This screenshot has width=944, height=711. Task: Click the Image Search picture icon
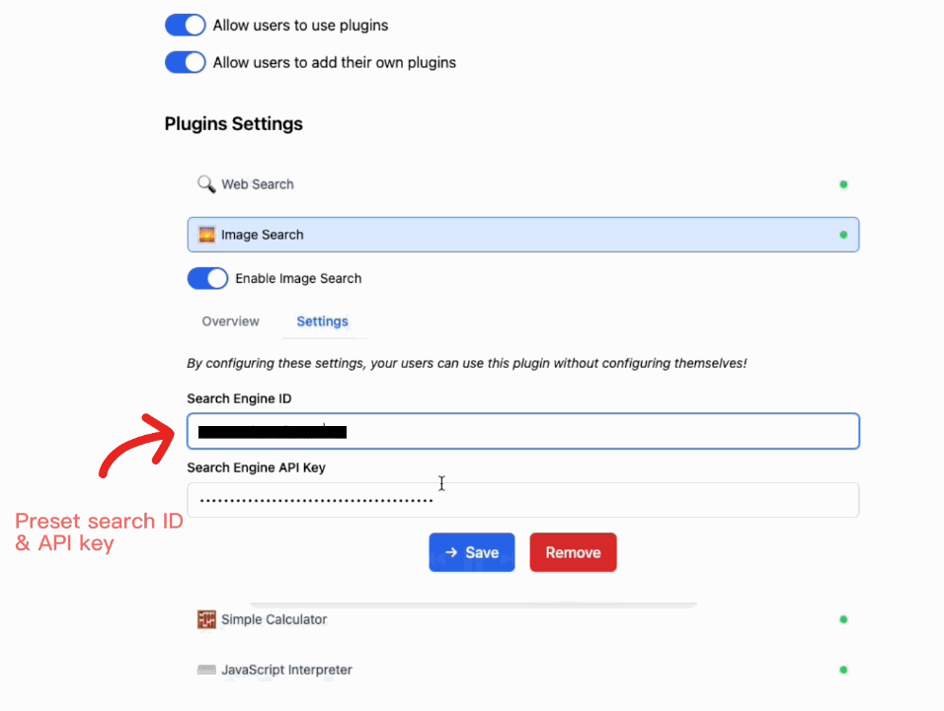pos(207,235)
